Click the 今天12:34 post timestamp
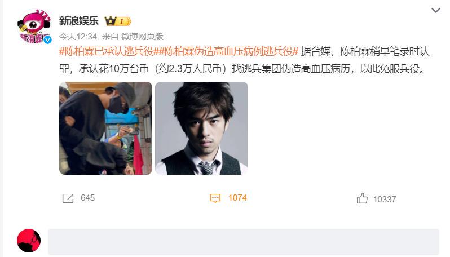 pyautogui.click(x=78, y=37)
